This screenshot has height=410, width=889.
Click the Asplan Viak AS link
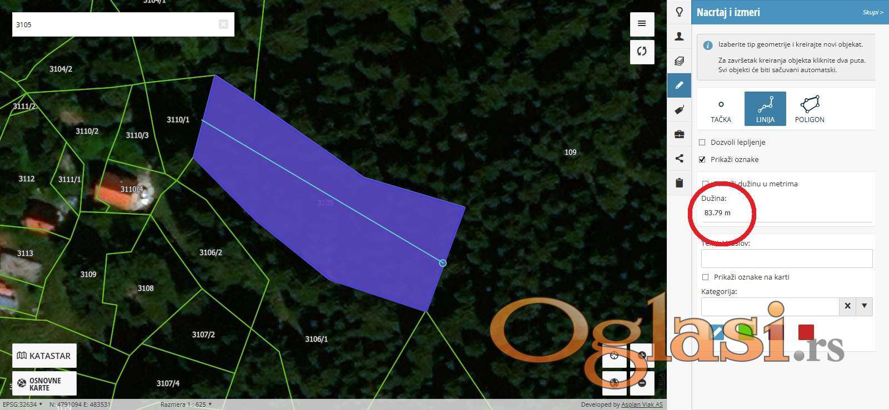(642, 405)
